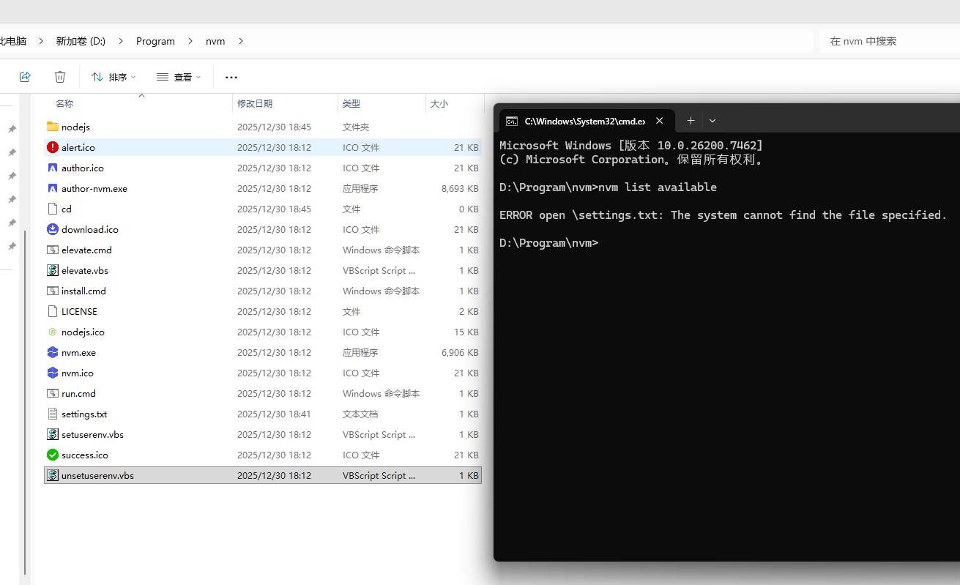Close the cmd.exe terminal tab

coord(660,121)
